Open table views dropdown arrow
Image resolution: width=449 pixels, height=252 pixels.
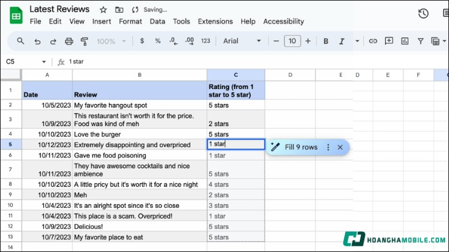445,41
